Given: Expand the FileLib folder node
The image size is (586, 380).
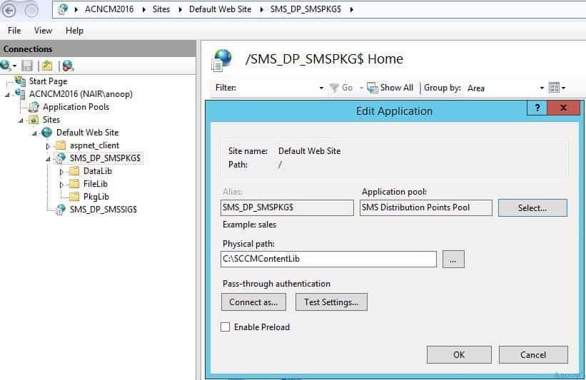Looking at the screenshot, I should [61, 185].
